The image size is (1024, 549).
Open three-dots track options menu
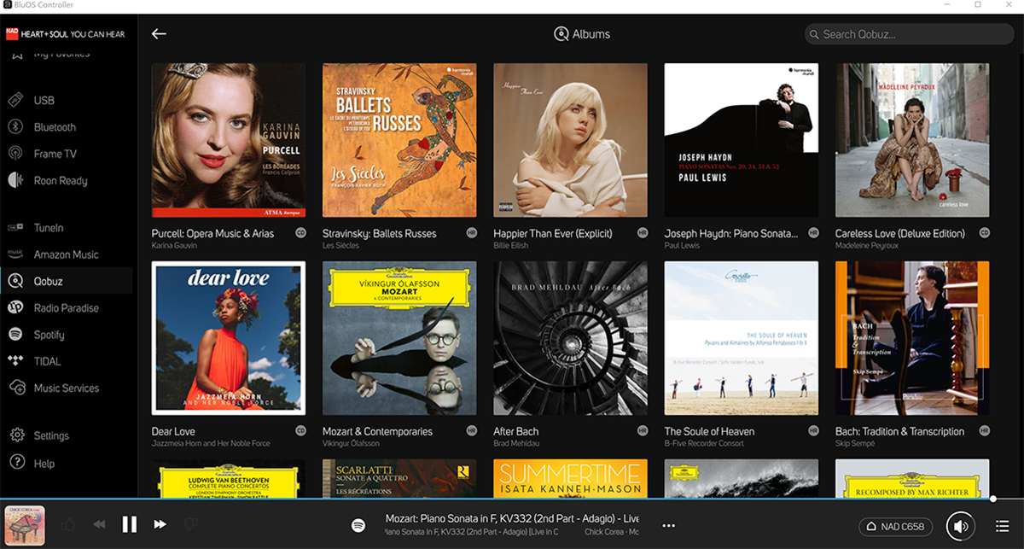[x=668, y=526]
